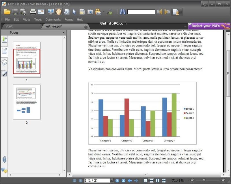Image resolution: width=231 pixels, height=184 pixels.
Task: Go to the first page button
Action: point(74,181)
